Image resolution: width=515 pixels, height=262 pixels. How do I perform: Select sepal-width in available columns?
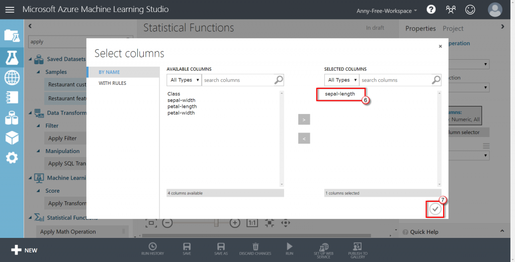[181, 100]
